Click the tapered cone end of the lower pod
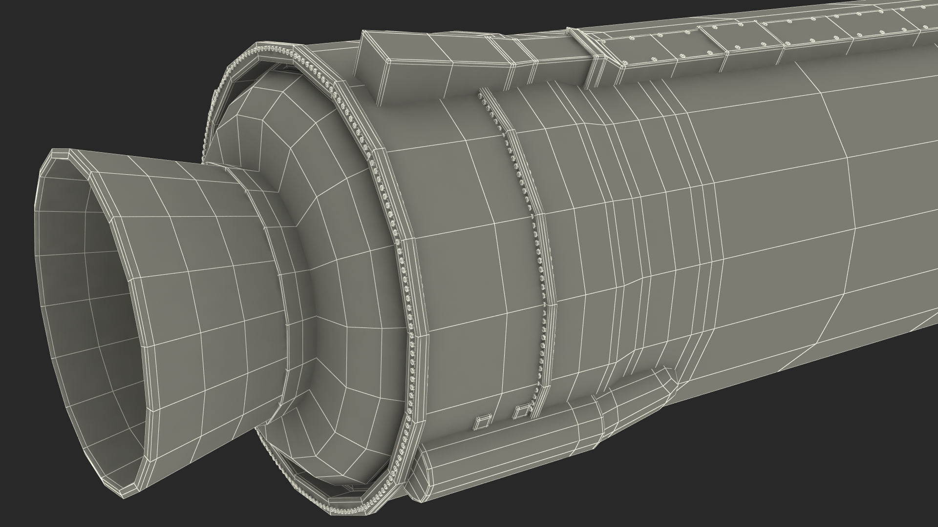The image size is (938, 527). coord(640,400)
